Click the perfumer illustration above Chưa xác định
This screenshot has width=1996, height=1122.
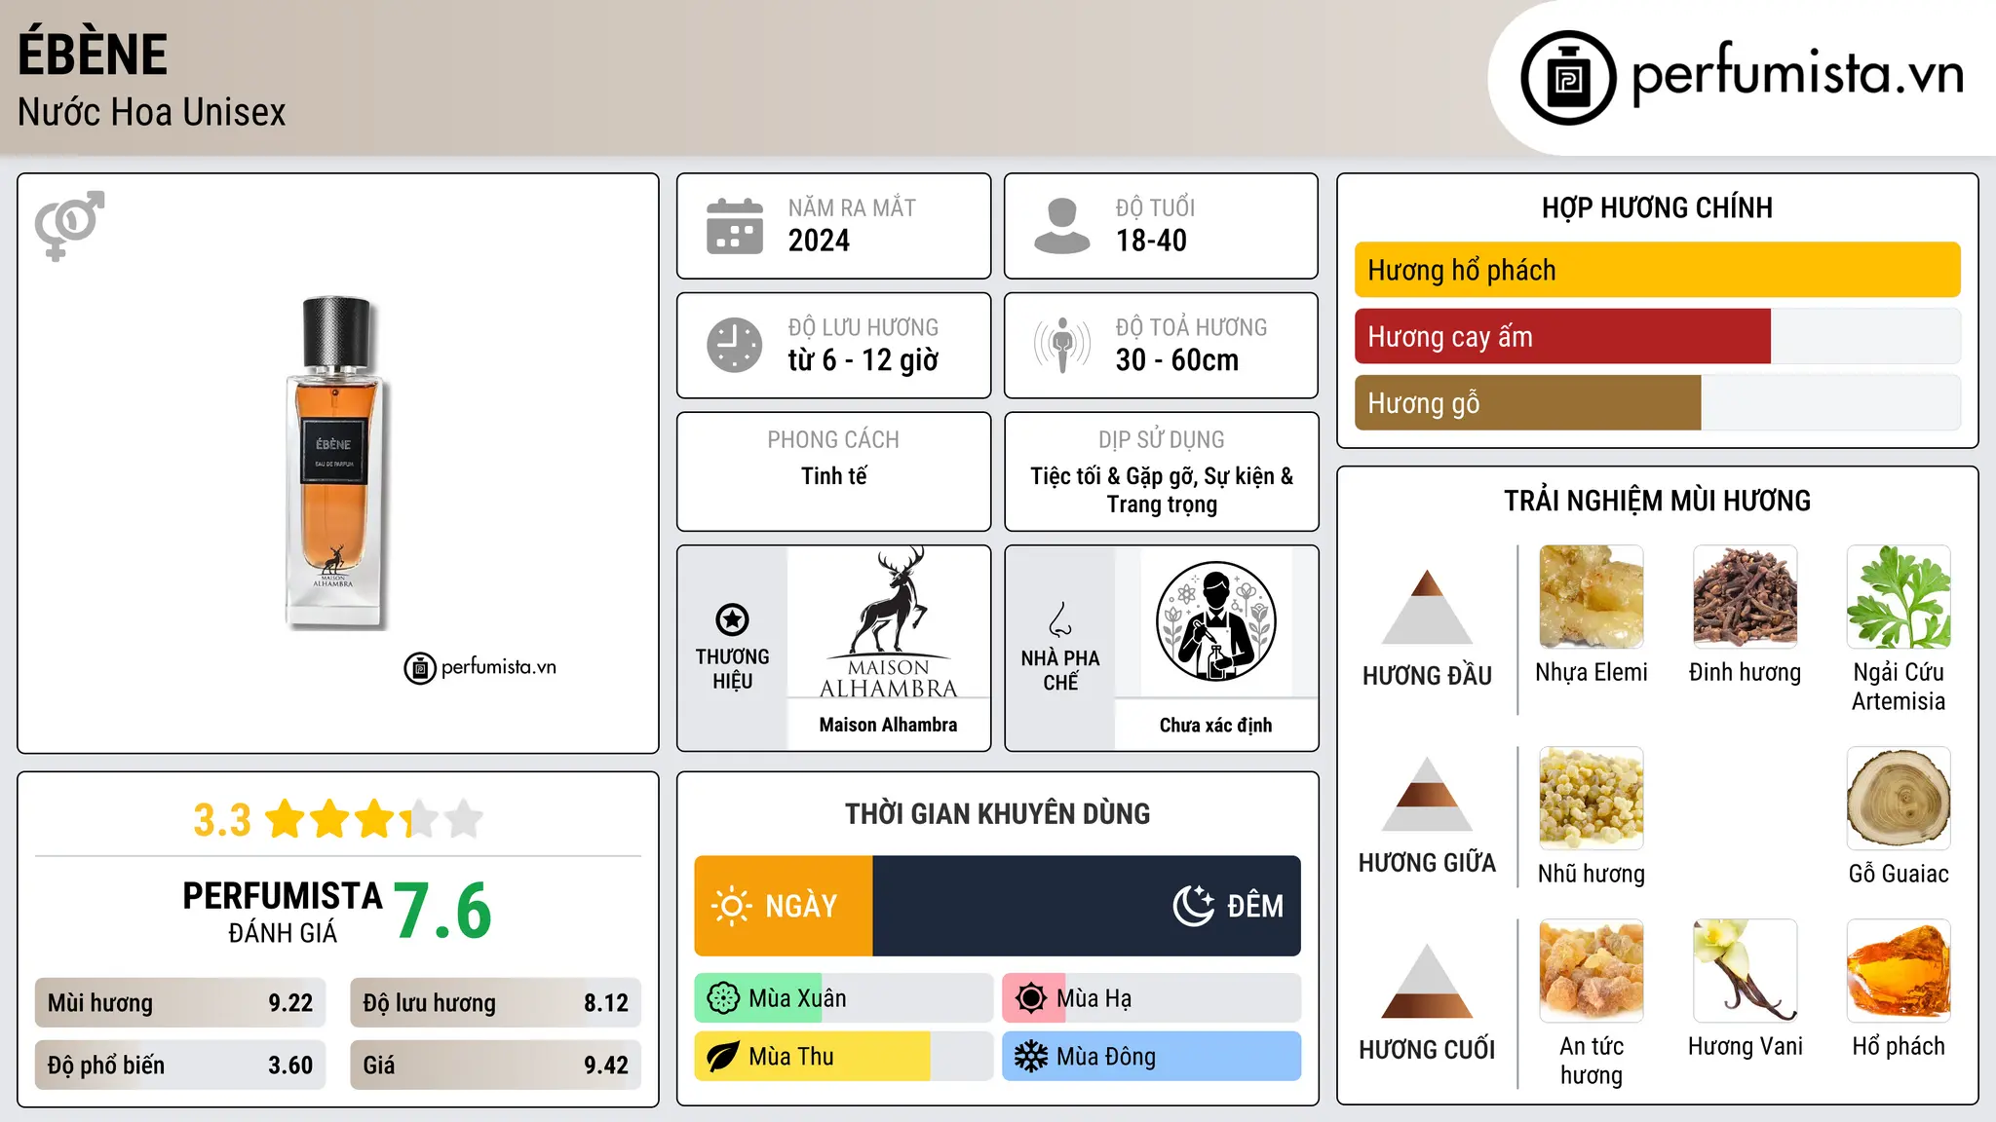pyautogui.click(x=1215, y=621)
